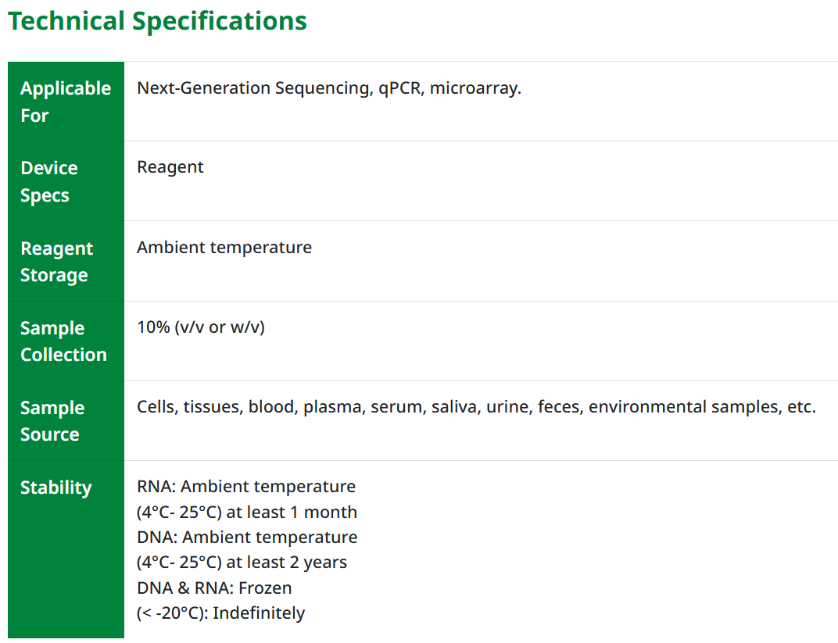Select the Applicable For row header
The image size is (838, 643).
click(66, 102)
